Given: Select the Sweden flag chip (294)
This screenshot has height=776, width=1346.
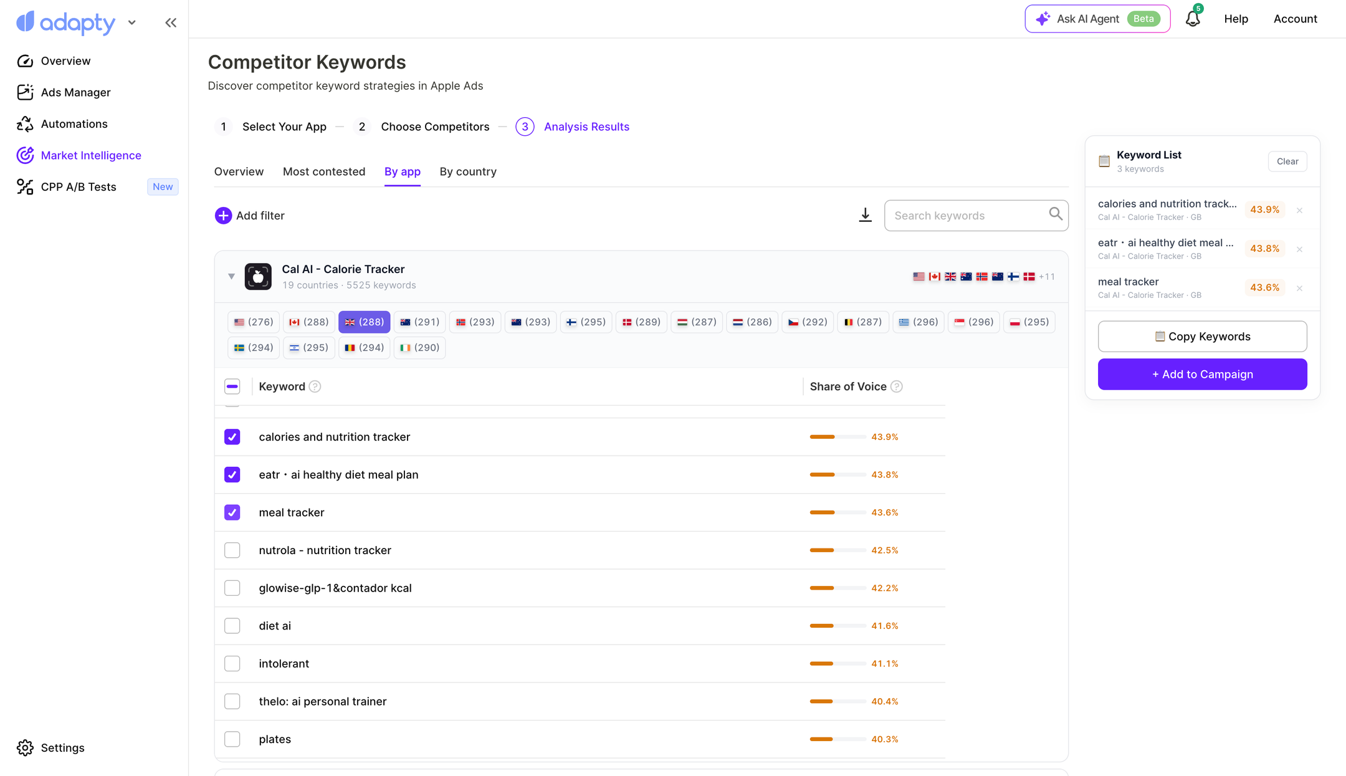Looking at the screenshot, I should [254, 348].
